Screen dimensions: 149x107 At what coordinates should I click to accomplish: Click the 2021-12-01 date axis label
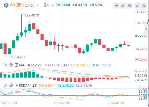click(x=9, y=103)
